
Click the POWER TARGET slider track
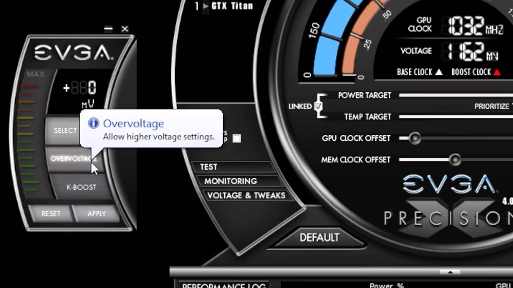(x=456, y=95)
